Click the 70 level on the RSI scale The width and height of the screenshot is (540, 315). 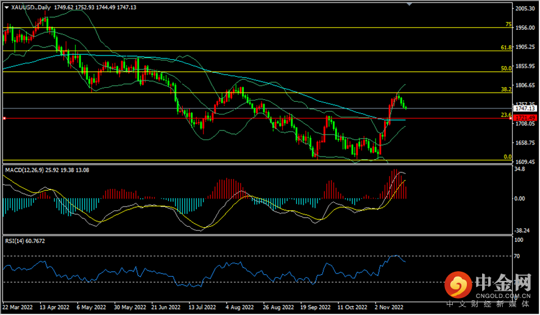pos(518,257)
